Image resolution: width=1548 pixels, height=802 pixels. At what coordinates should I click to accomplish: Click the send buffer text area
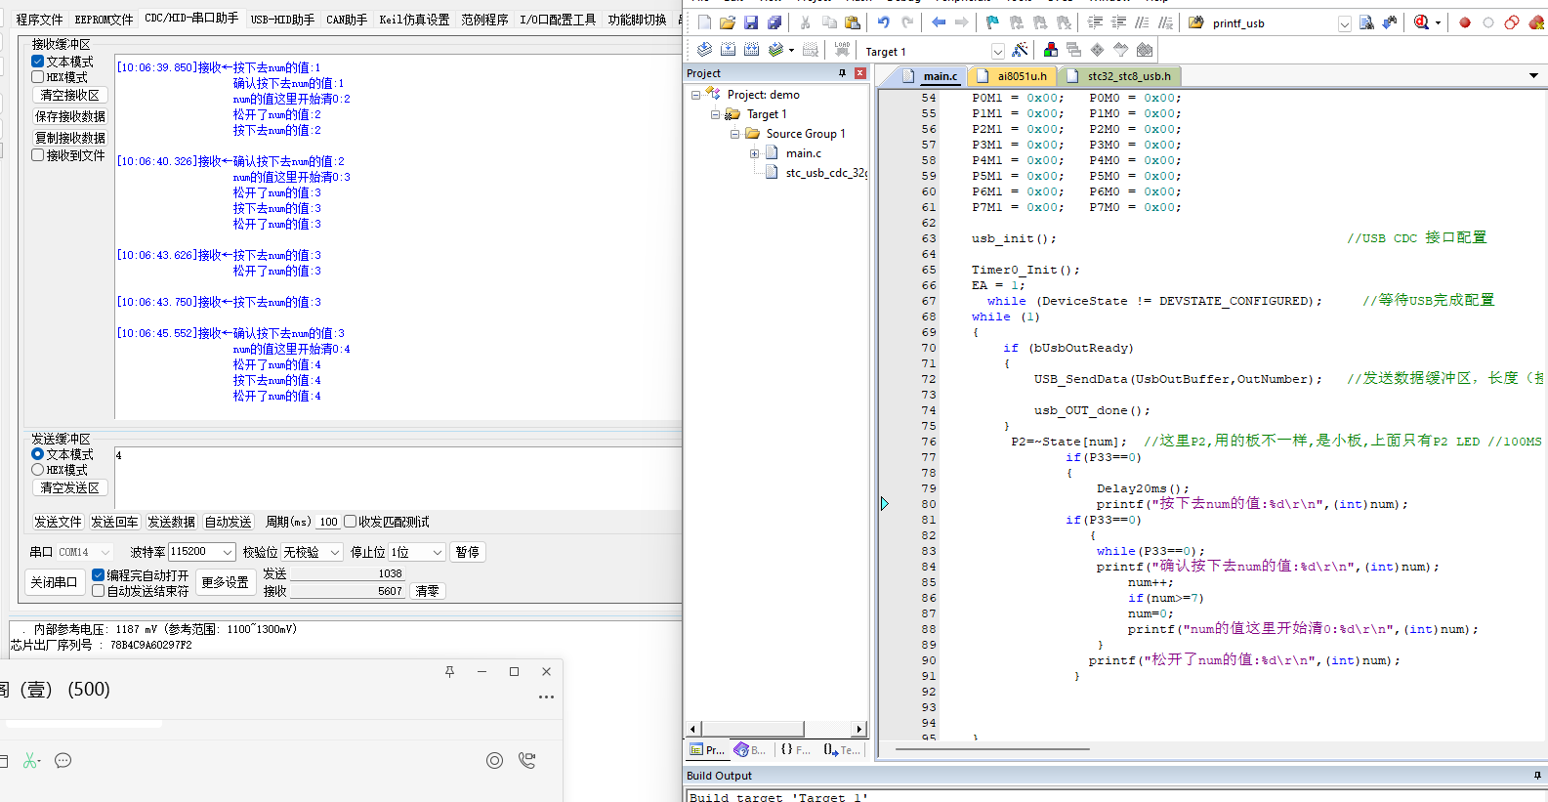tap(397, 478)
